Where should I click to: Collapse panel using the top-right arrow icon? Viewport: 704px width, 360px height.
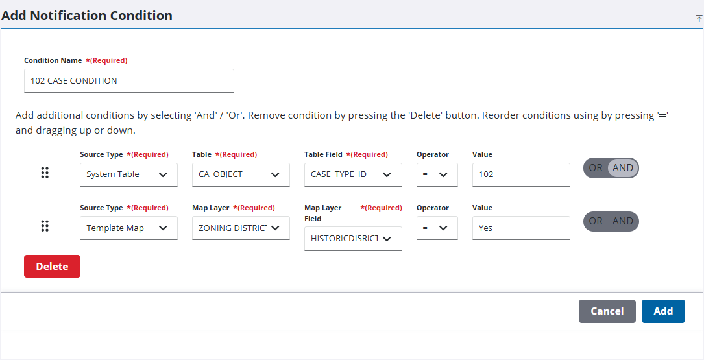click(699, 18)
